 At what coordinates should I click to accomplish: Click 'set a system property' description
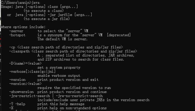pos(59,68)
